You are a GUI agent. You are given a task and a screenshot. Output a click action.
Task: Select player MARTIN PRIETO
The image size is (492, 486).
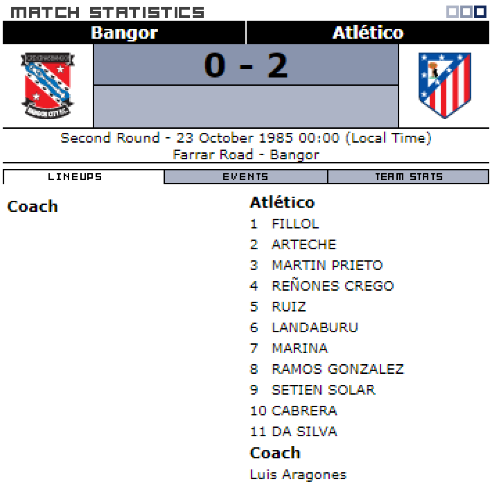point(327,265)
